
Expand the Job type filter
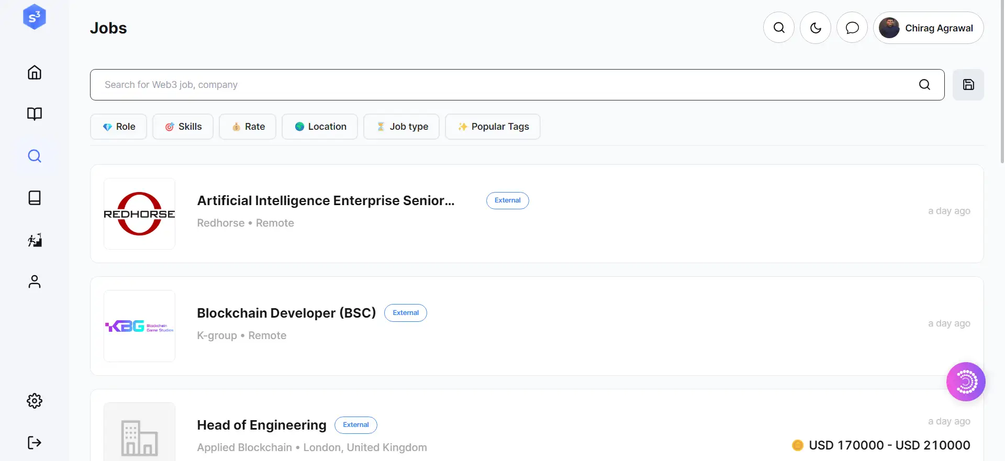click(x=401, y=127)
